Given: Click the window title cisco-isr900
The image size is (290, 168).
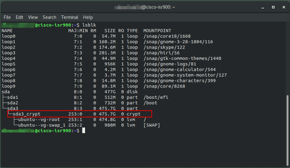Looking at the screenshot, I should [158, 7].
